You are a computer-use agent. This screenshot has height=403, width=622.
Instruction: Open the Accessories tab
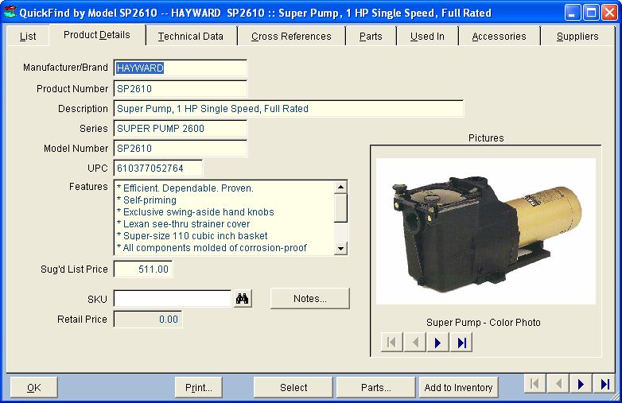(499, 37)
